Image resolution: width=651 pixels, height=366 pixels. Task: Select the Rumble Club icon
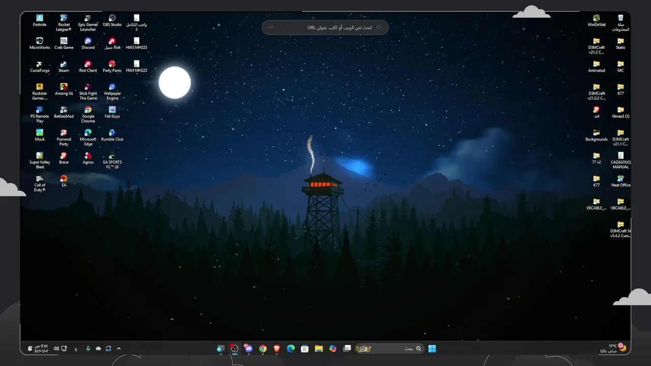[112, 135]
